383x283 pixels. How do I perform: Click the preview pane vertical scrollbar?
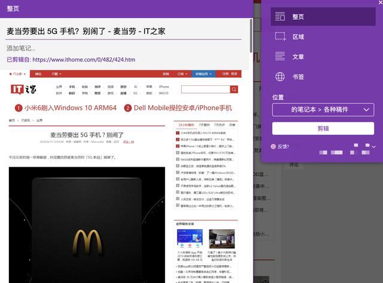click(251, 36)
